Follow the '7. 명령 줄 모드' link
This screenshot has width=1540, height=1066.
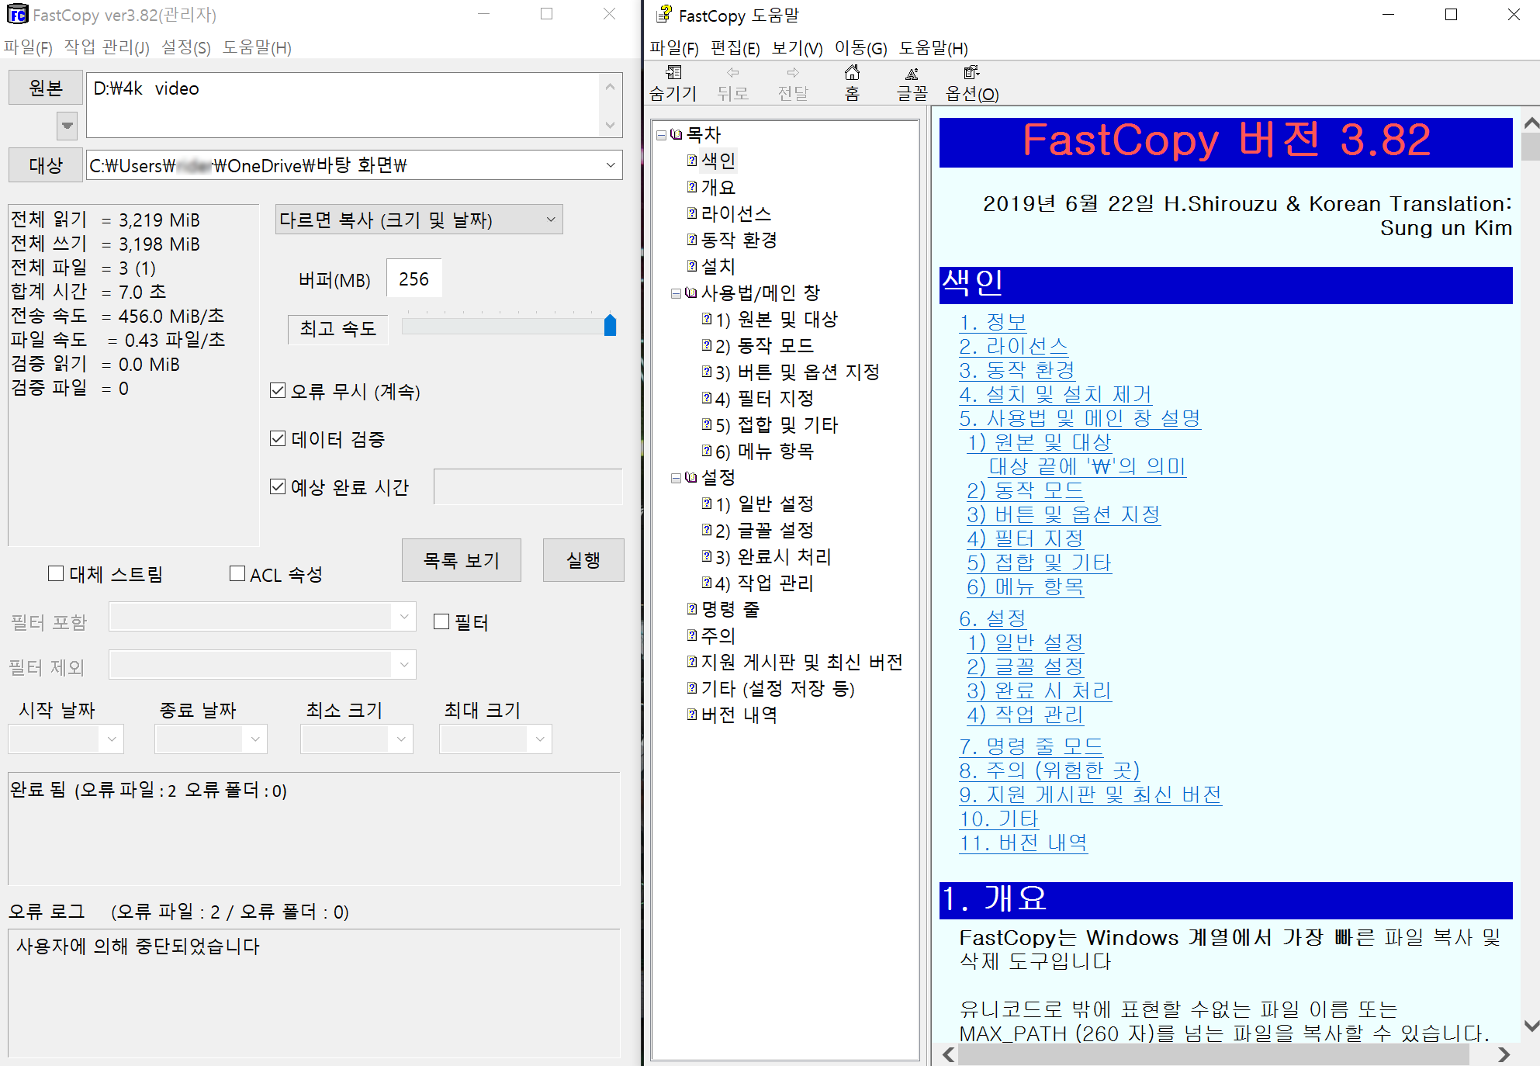1031,746
